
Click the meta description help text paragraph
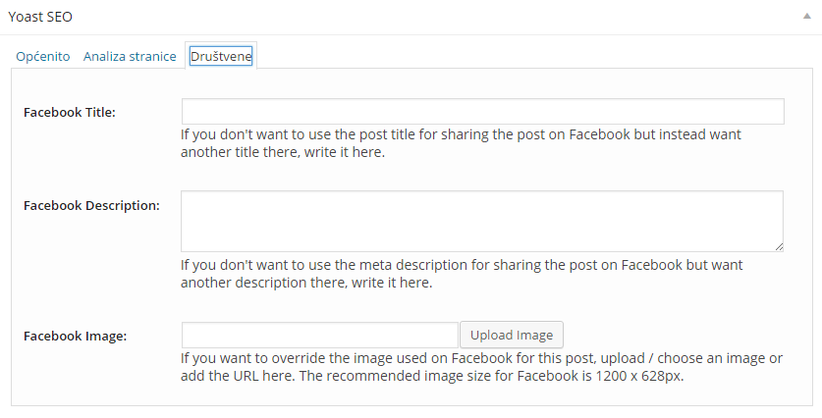click(x=462, y=274)
